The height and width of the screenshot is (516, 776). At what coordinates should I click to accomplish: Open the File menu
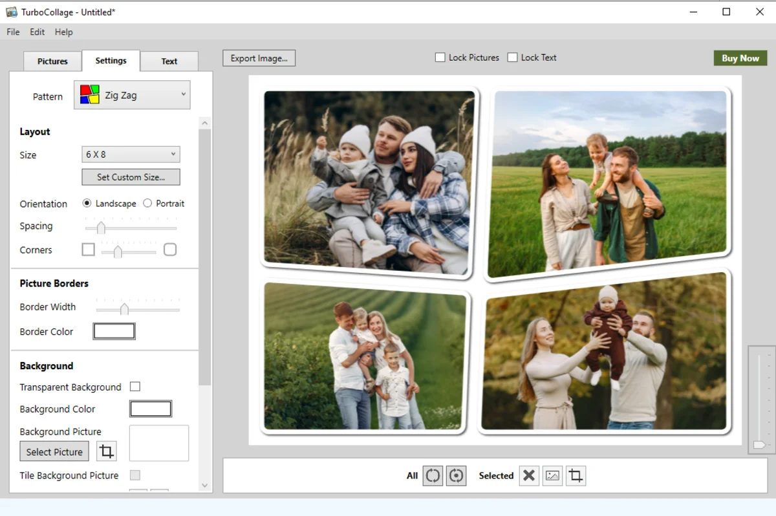coord(13,32)
